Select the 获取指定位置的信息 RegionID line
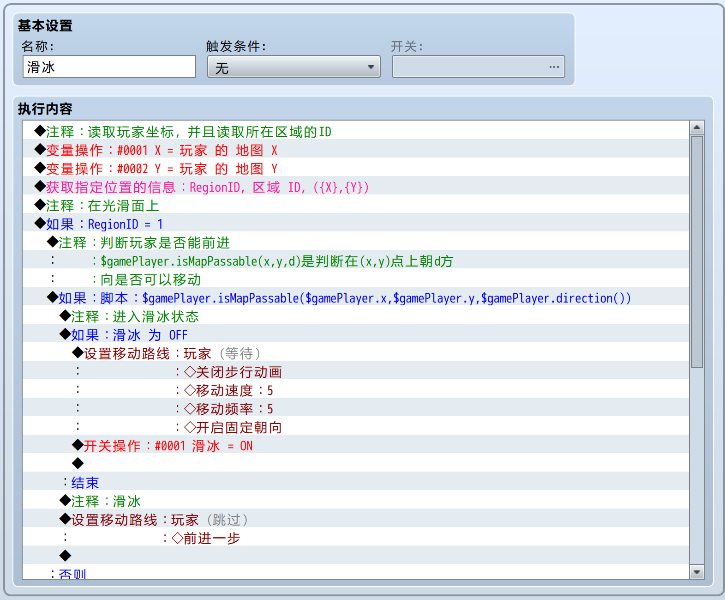Image resolution: width=725 pixels, height=600 pixels. coord(355,186)
